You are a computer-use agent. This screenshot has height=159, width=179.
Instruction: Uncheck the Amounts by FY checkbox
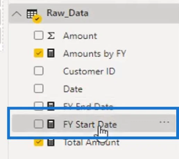point(39,53)
